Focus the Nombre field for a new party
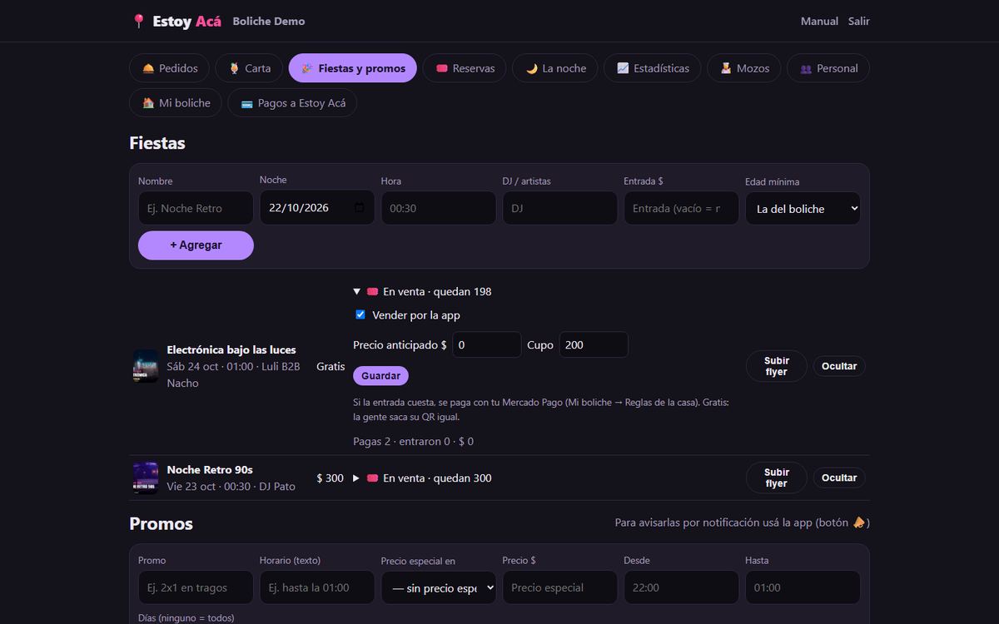This screenshot has height=624, width=999. pyautogui.click(x=196, y=208)
